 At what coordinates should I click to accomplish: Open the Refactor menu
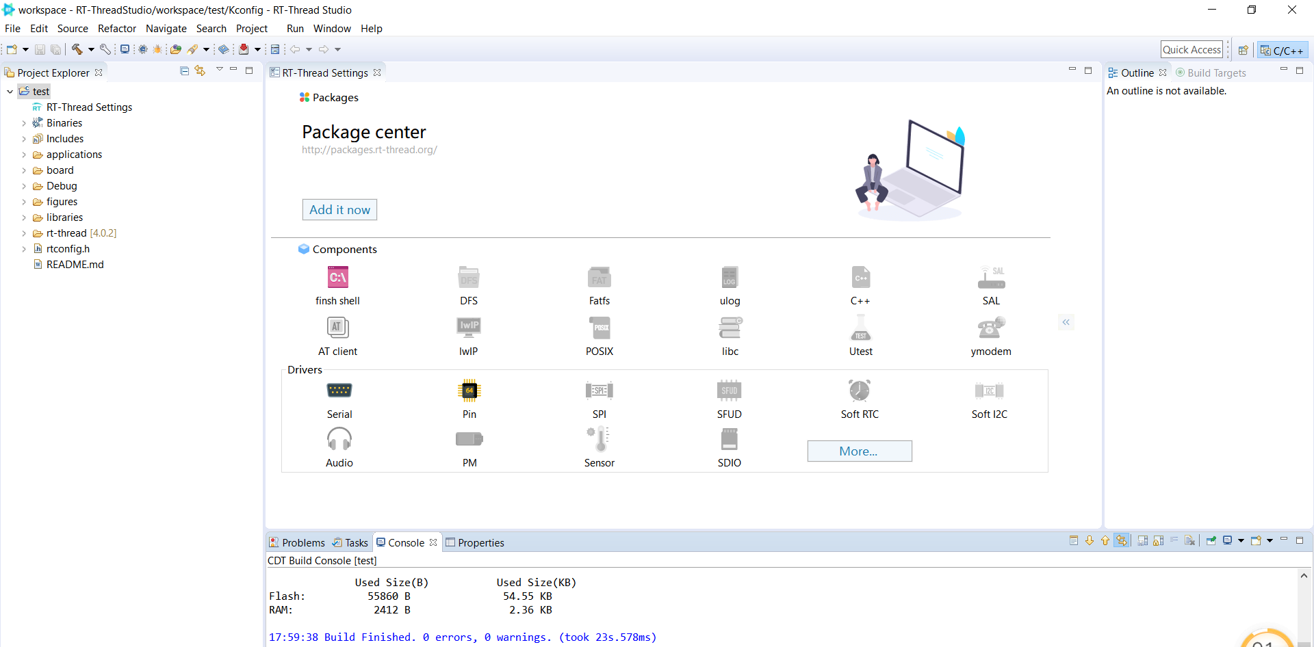click(117, 29)
